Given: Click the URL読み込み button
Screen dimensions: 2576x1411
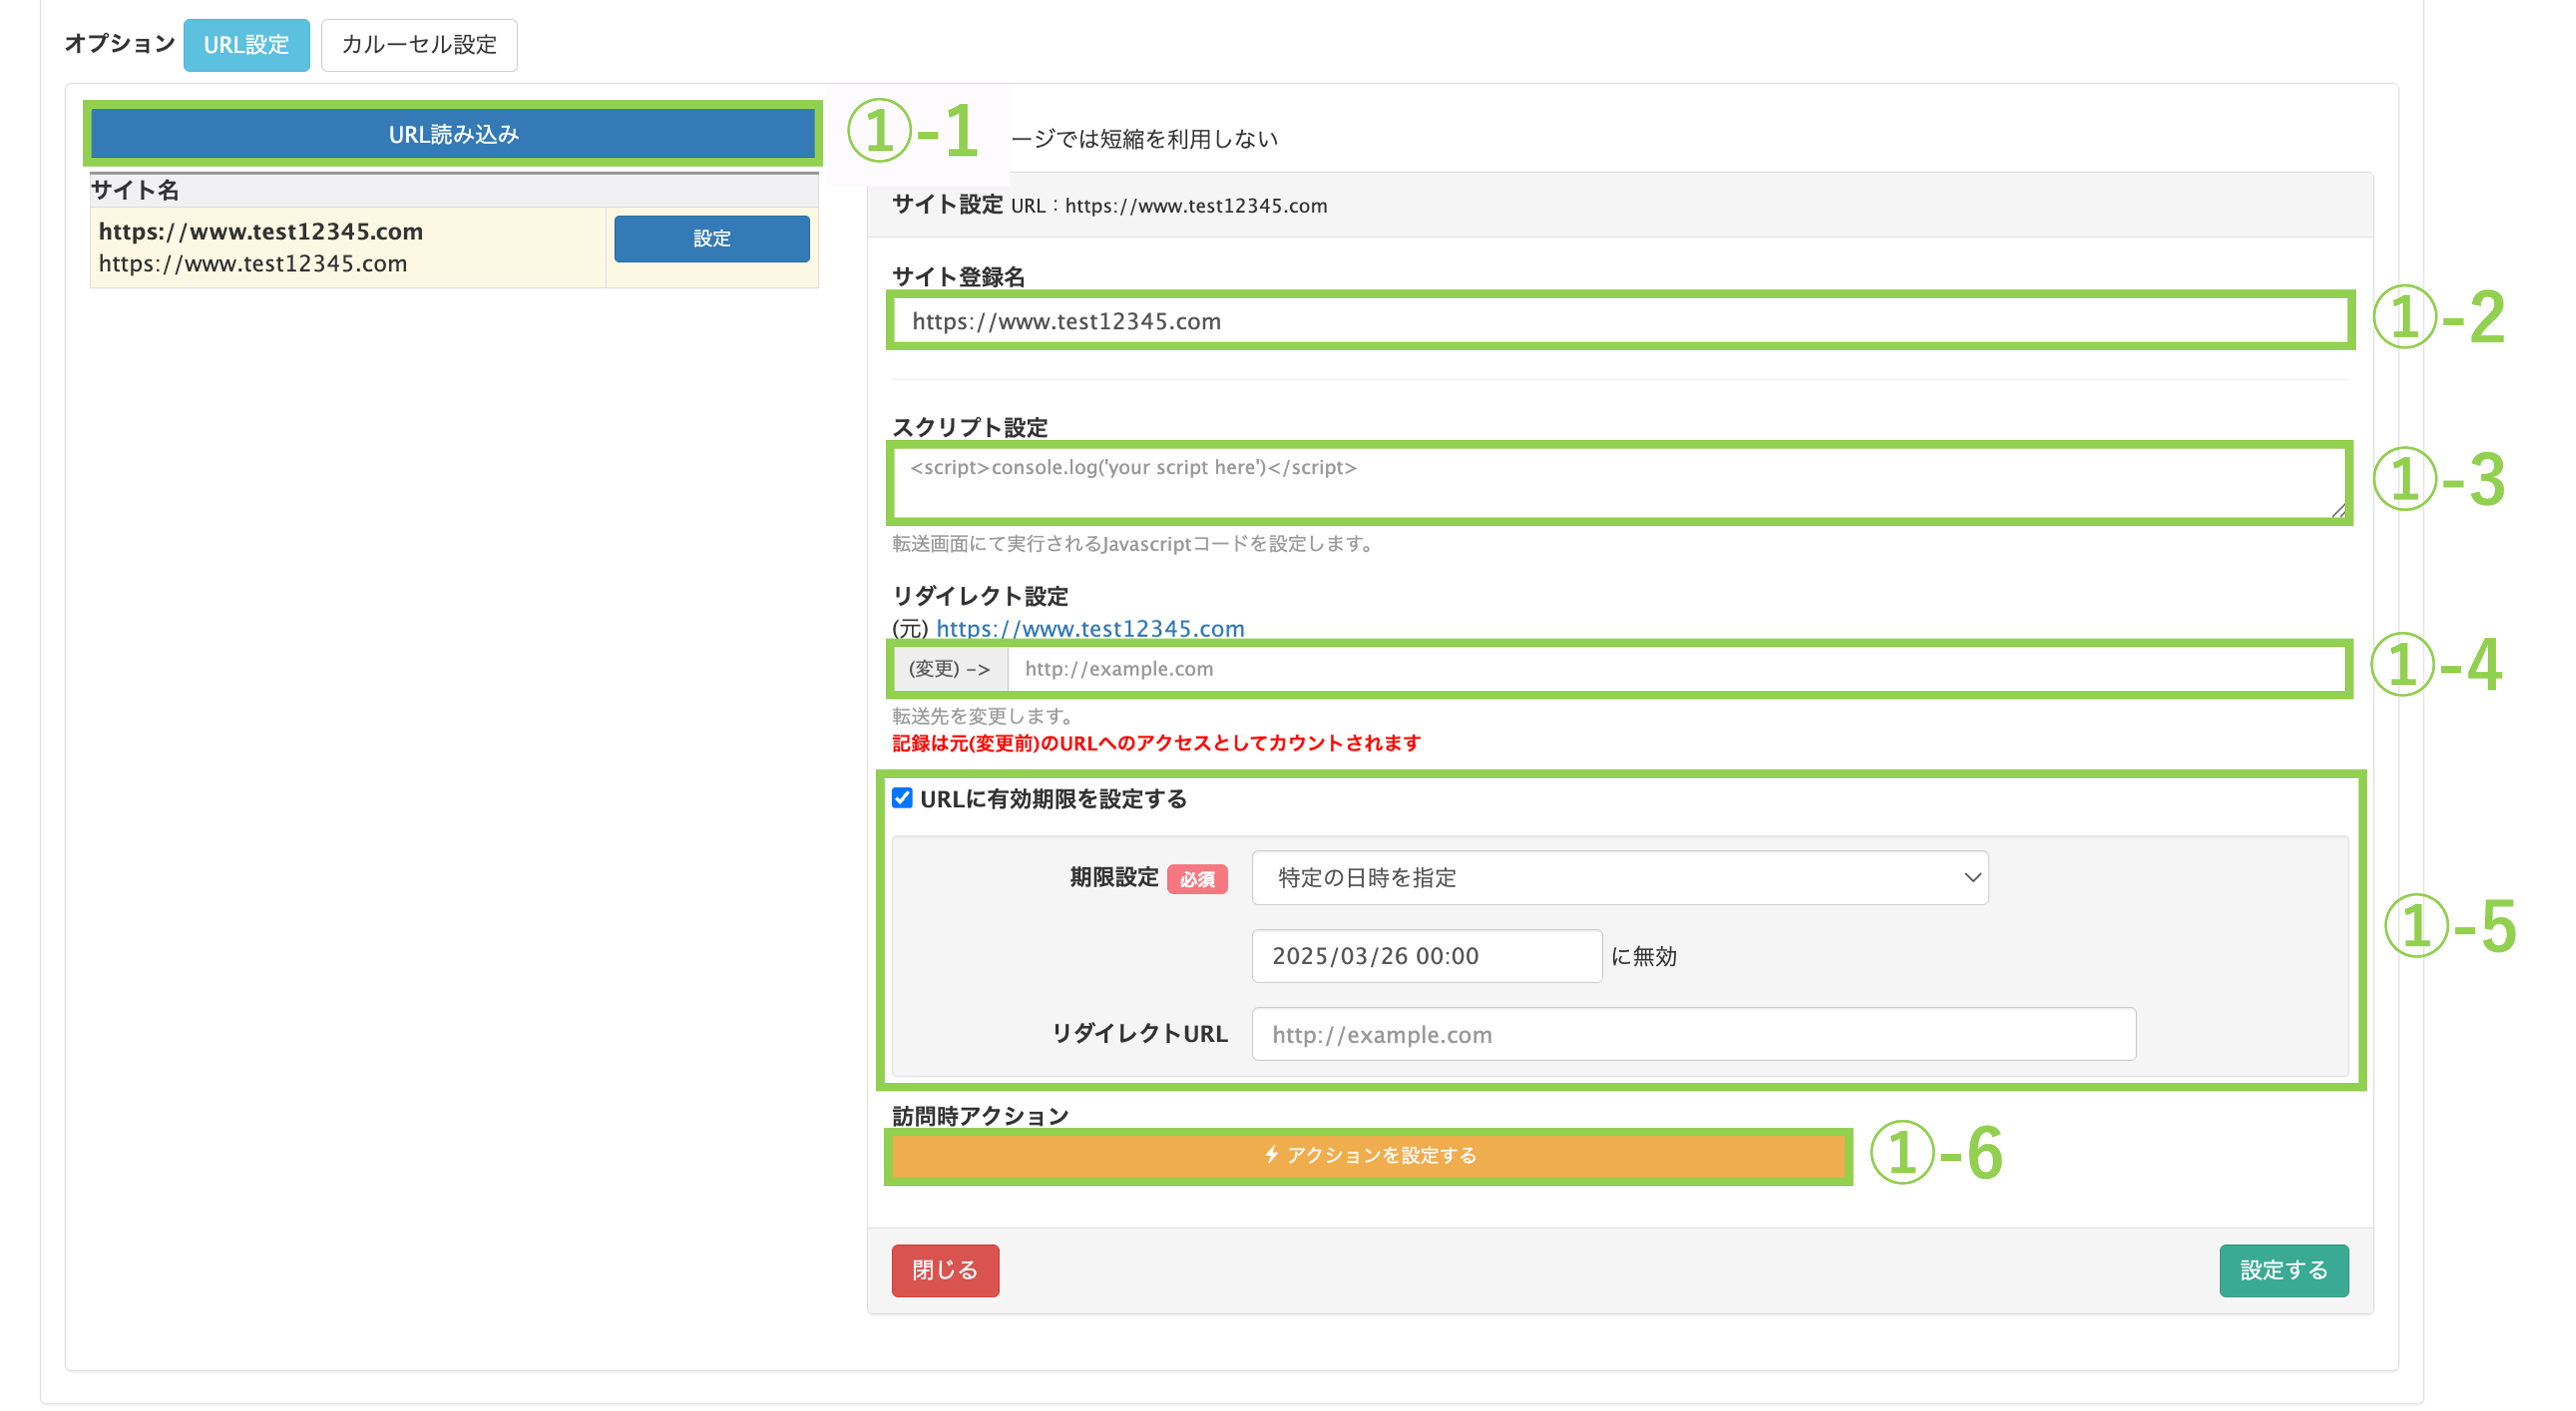Looking at the screenshot, I should (x=453, y=134).
